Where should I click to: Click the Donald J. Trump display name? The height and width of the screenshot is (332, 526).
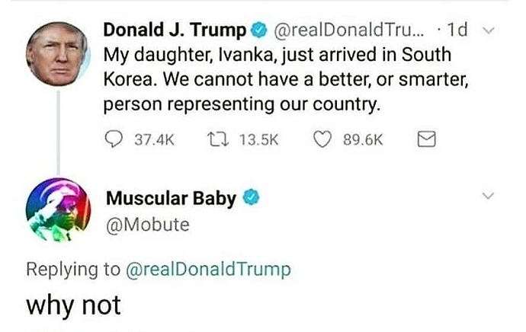tap(175, 30)
